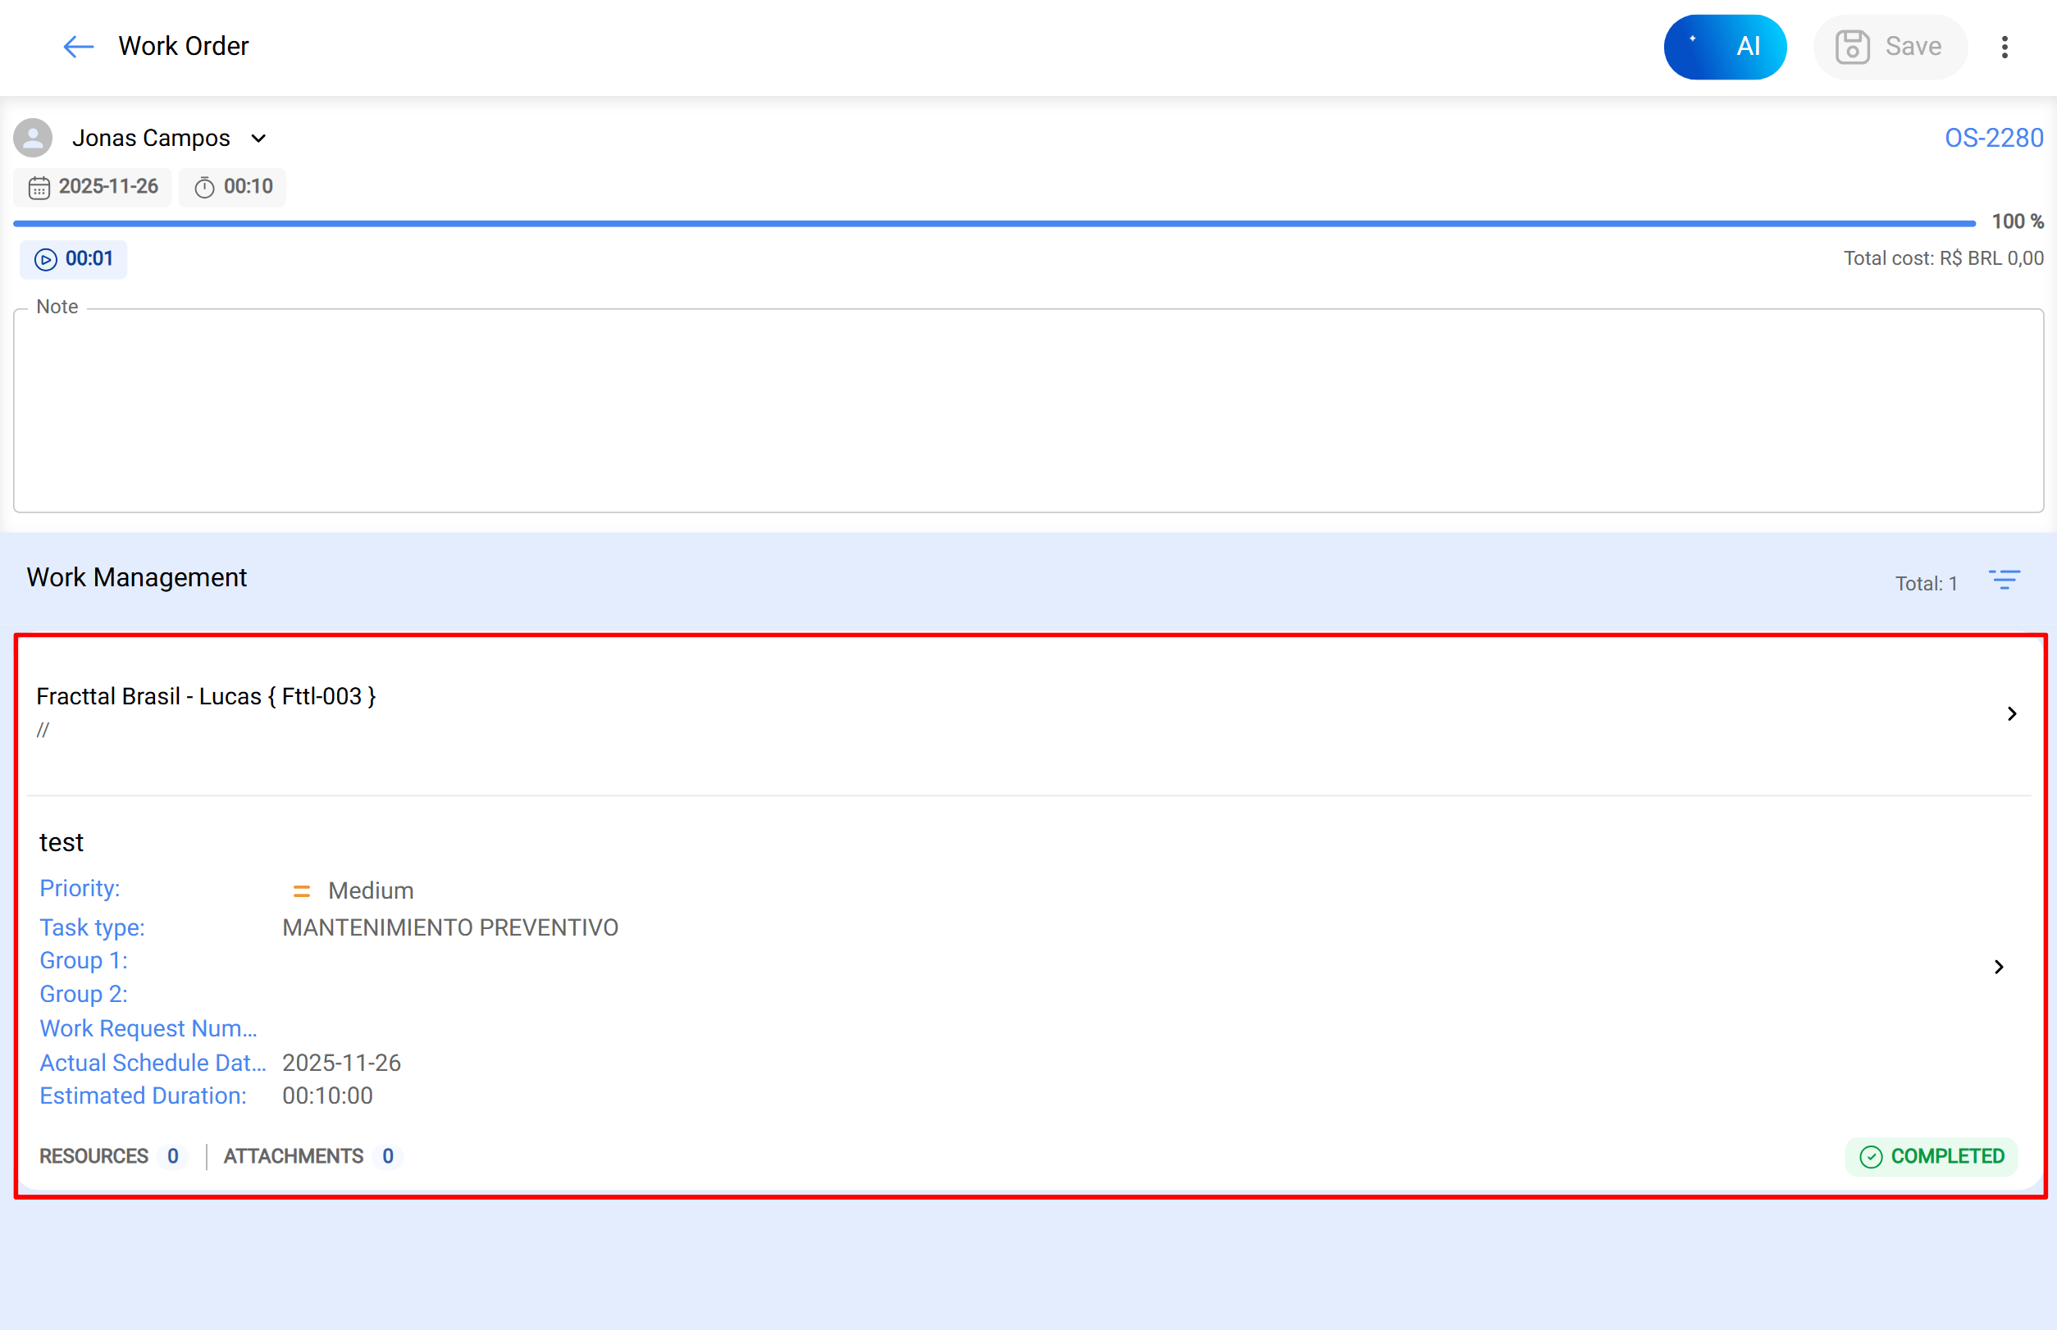Expand the Jonas Campos assignee dropdown
The height and width of the screenshot is (1330, 2057).
[x=258, y=139]
